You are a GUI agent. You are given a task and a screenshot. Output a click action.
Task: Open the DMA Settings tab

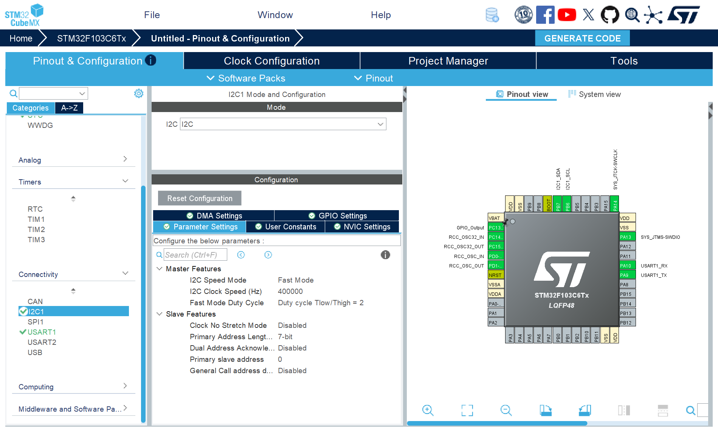point(214,215)
